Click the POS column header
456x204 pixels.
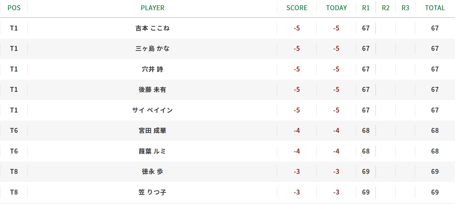pos(14,8)
